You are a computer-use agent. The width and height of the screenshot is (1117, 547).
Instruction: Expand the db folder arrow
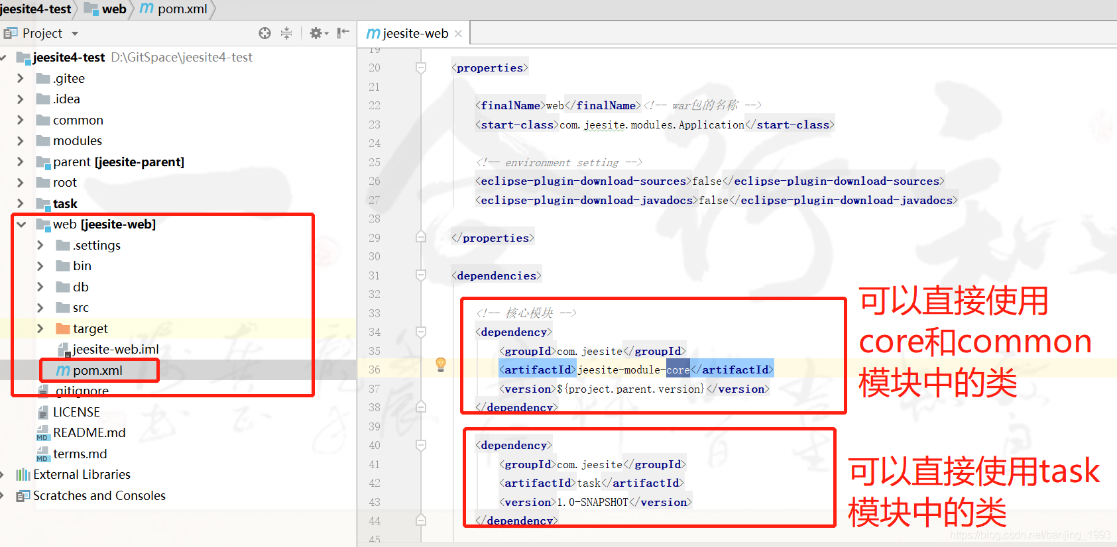point(40,287)
